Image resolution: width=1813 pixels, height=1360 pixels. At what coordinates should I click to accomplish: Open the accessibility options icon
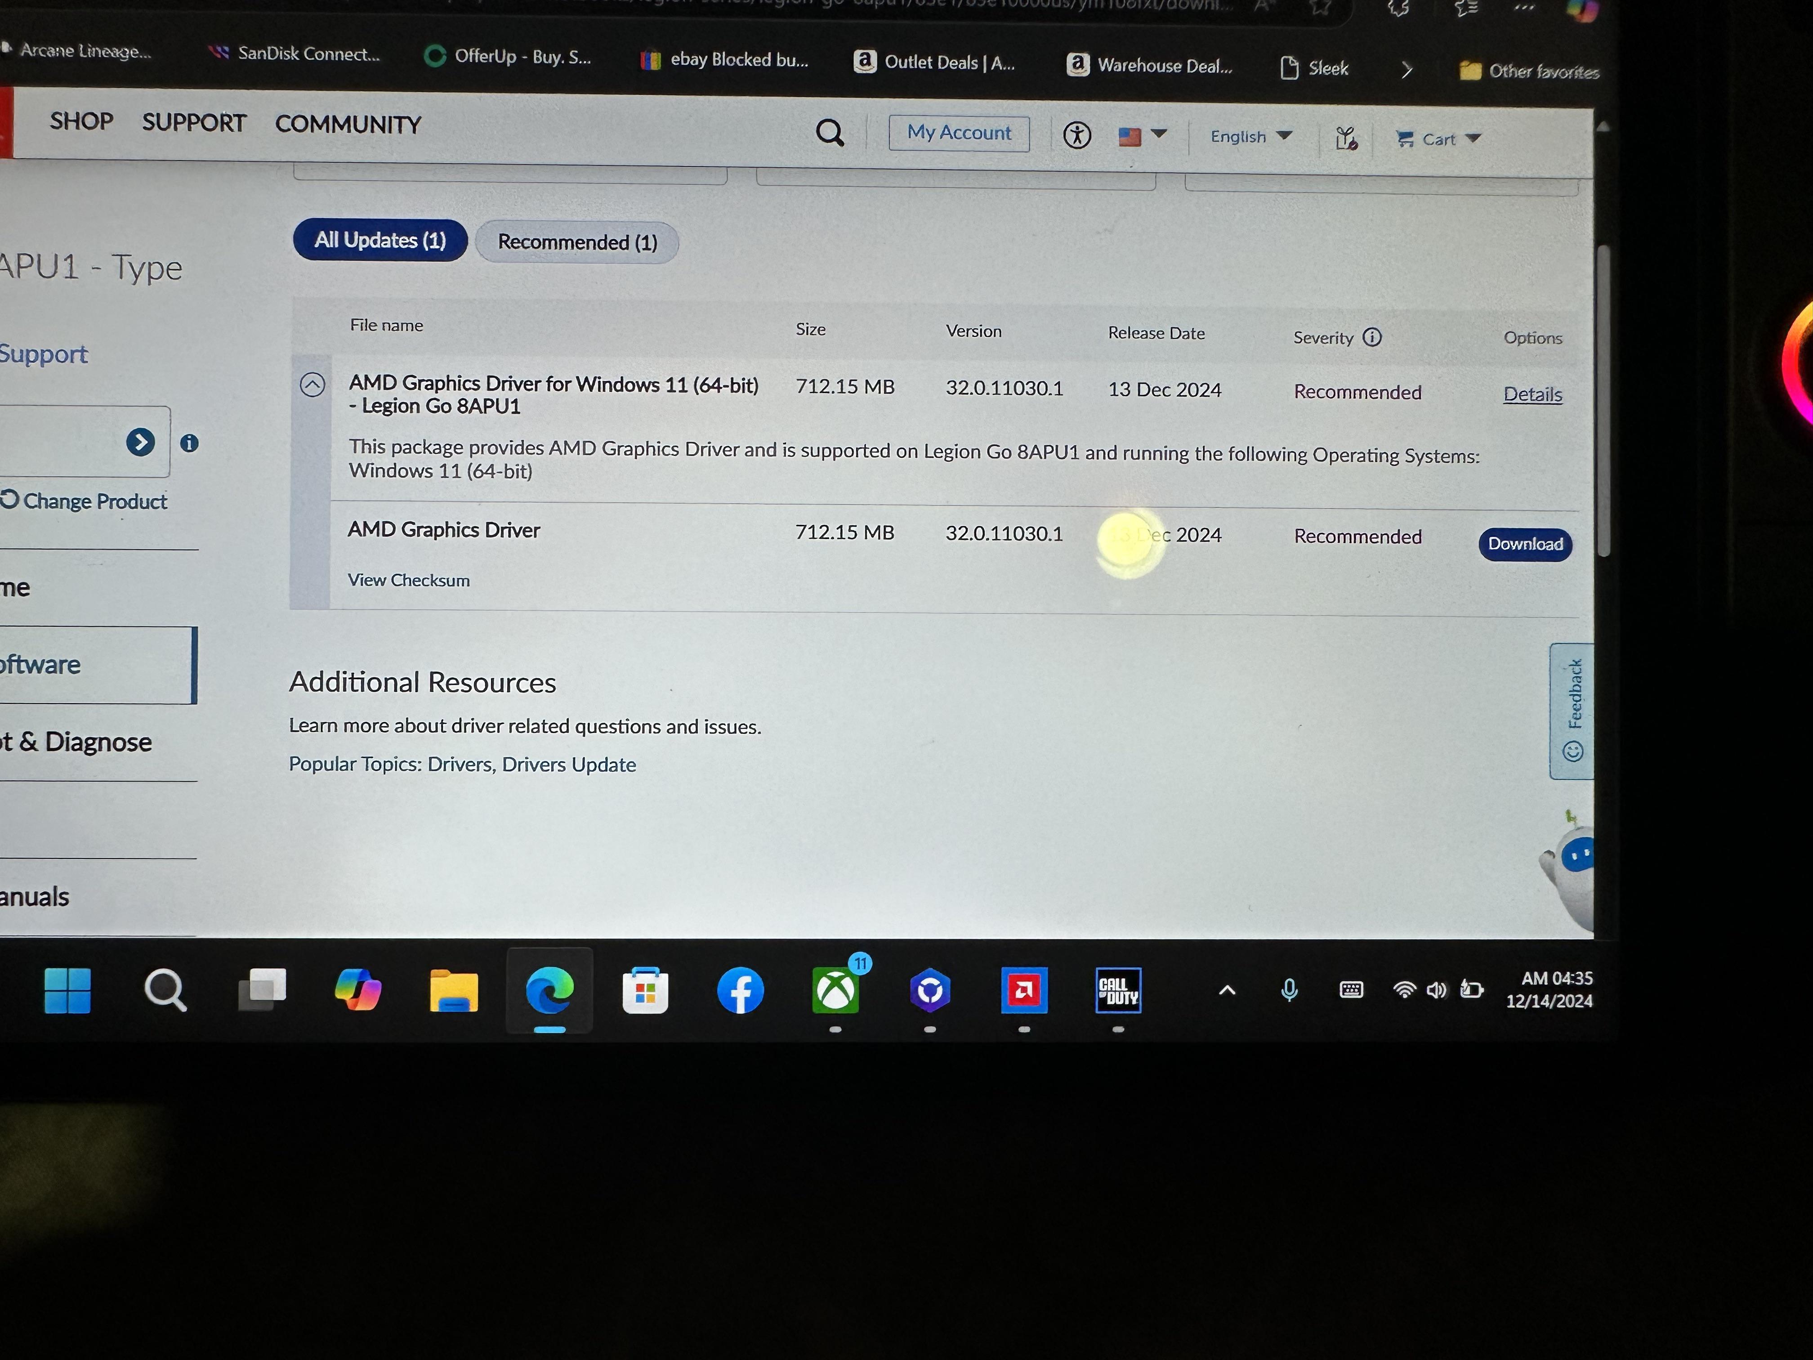coord(1077,134)
